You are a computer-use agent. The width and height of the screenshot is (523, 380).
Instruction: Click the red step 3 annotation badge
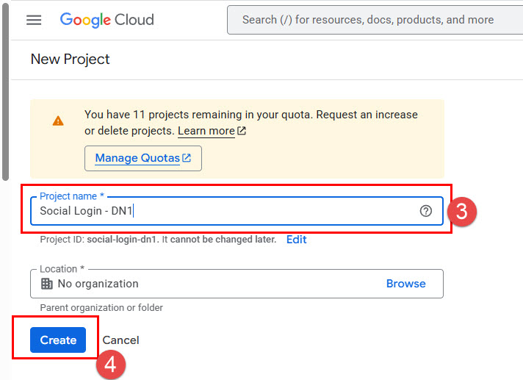[463, 212]
